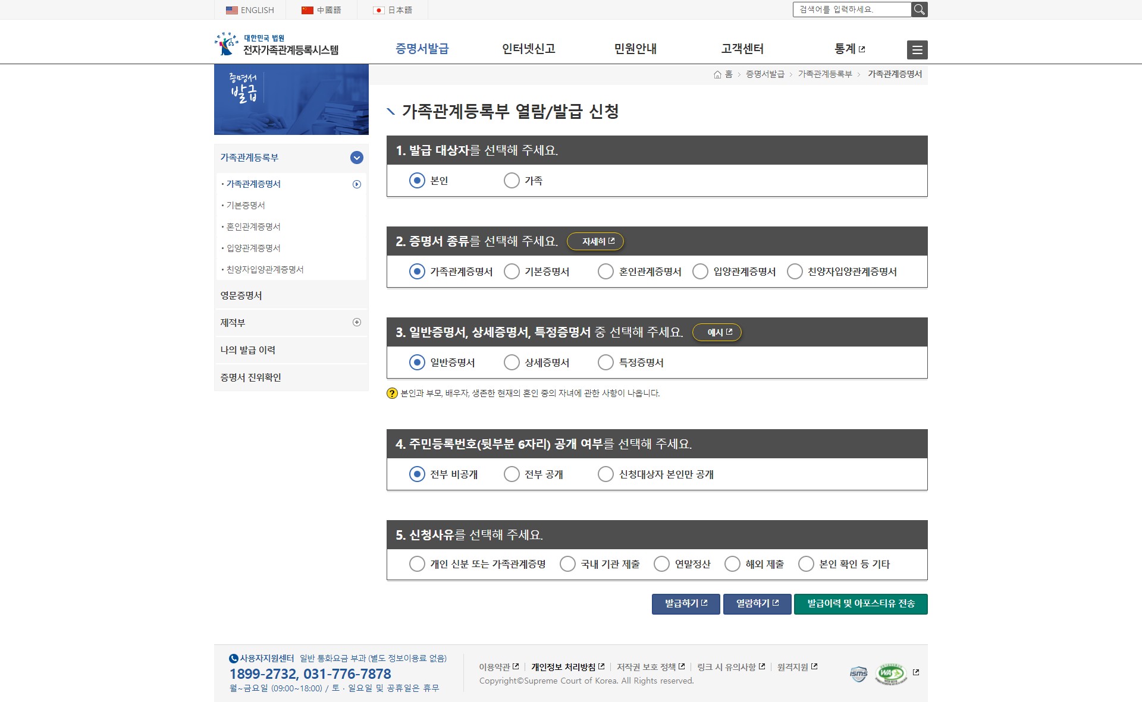Expand the 제적부 sidebar plus icon
The height and width of the screenshot is (702, 1142).
coord(357,322)
